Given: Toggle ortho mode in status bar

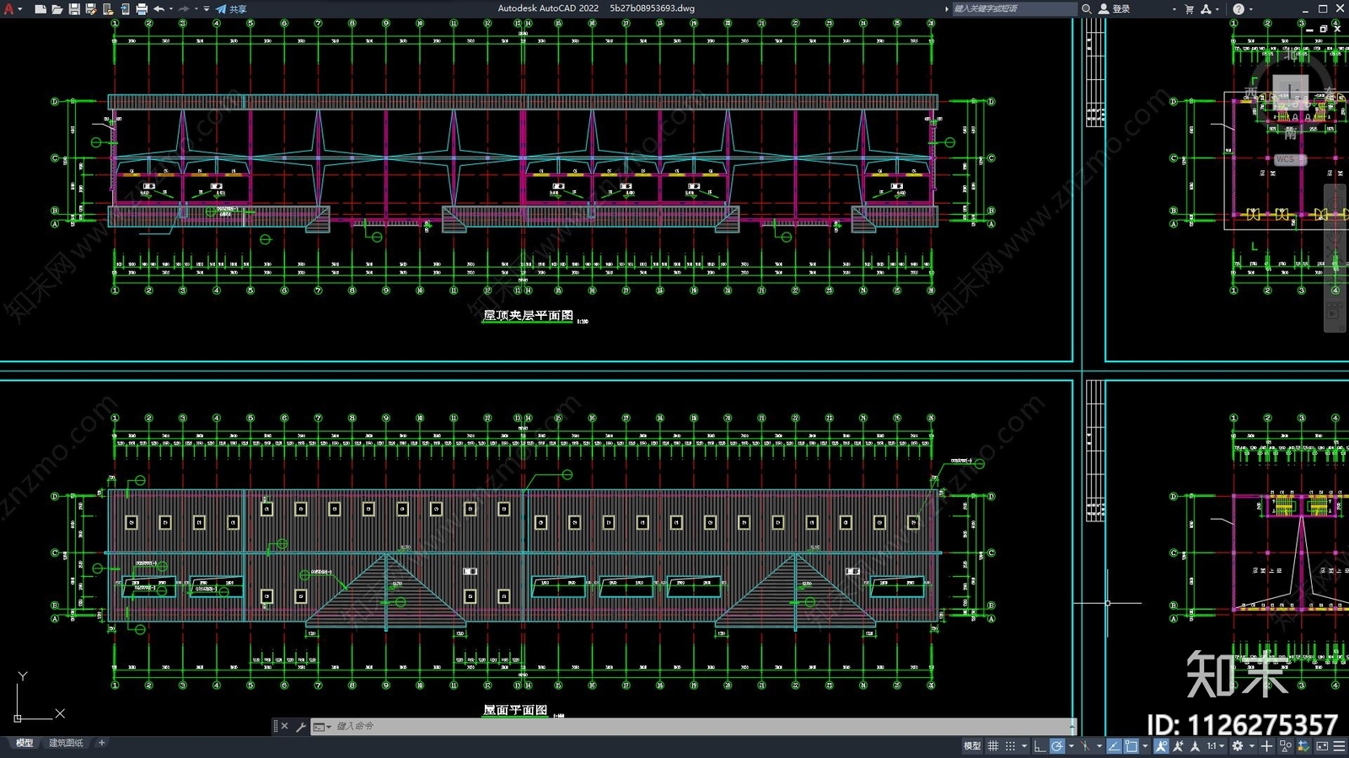Looking at the screenshot, I should point(1040,745).
